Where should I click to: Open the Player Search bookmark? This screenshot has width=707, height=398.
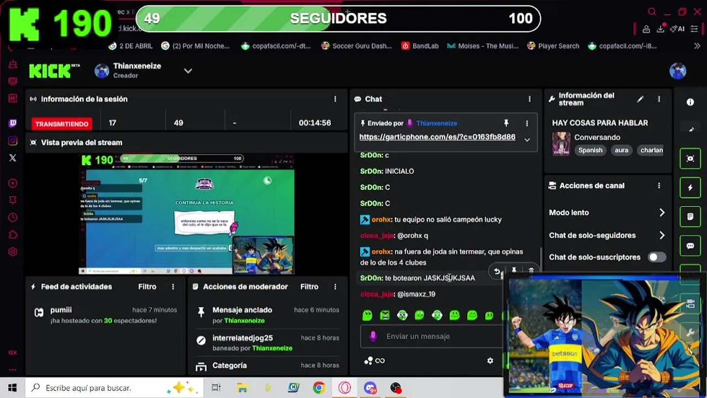(553, 46)
